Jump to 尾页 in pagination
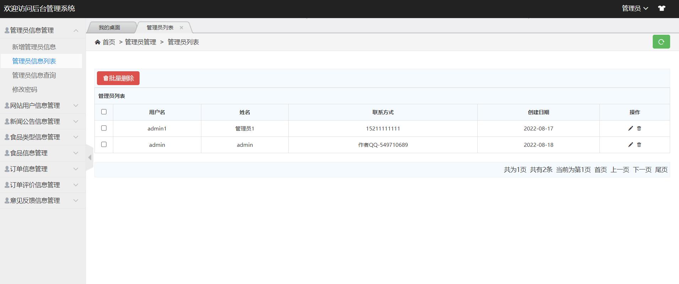 pyautogui.click(x=661, y=170)
